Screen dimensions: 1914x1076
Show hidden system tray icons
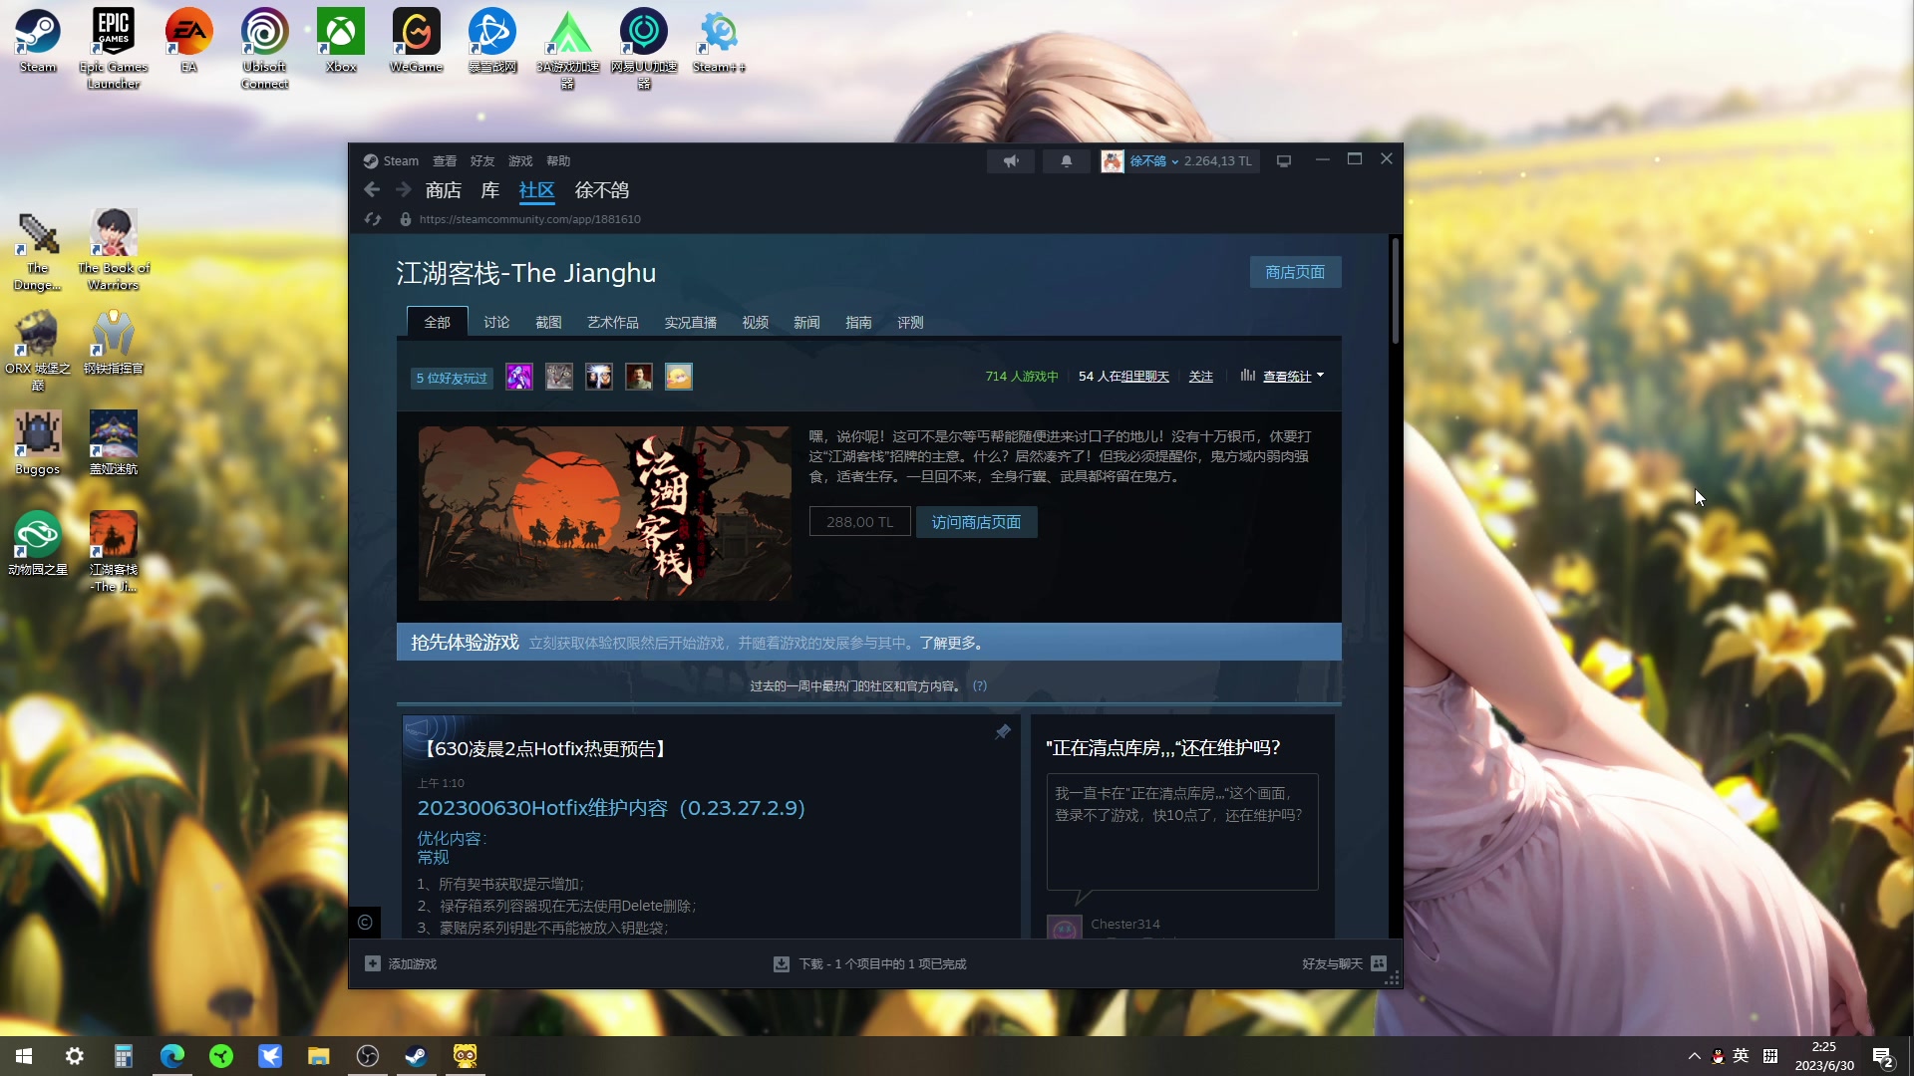coord(1694,1056)
